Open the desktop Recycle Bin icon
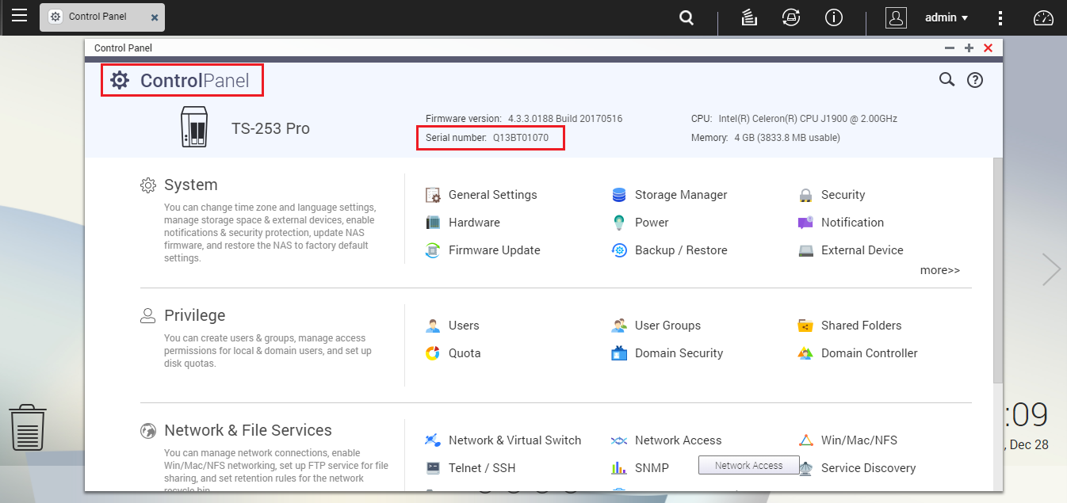This screenshot has width=1067, height=503. point(28,427)
